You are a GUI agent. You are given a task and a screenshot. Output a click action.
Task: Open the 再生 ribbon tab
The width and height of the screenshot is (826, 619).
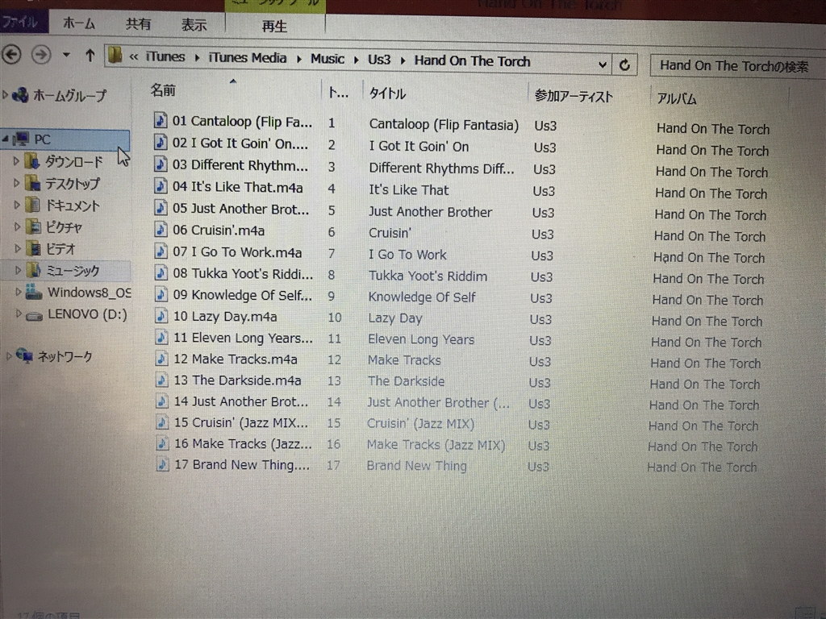pyautogui.click(x=274, y=26)
